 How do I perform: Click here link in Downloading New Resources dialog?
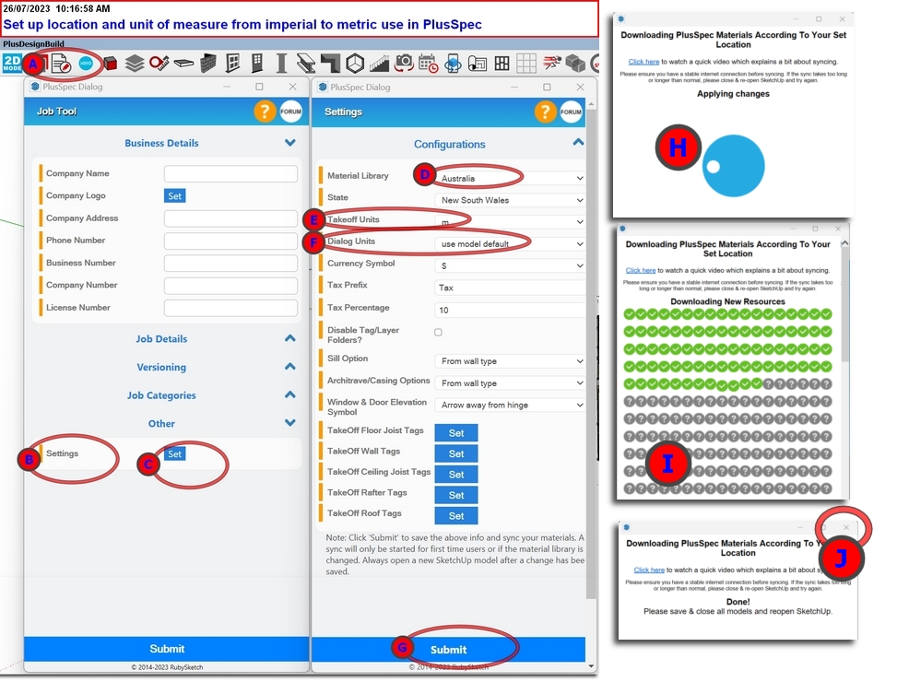640,270
